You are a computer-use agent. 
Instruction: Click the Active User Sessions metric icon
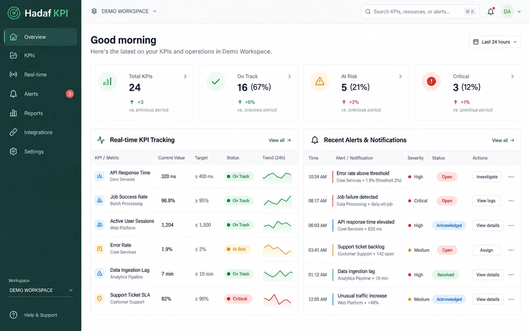point(100,225)
